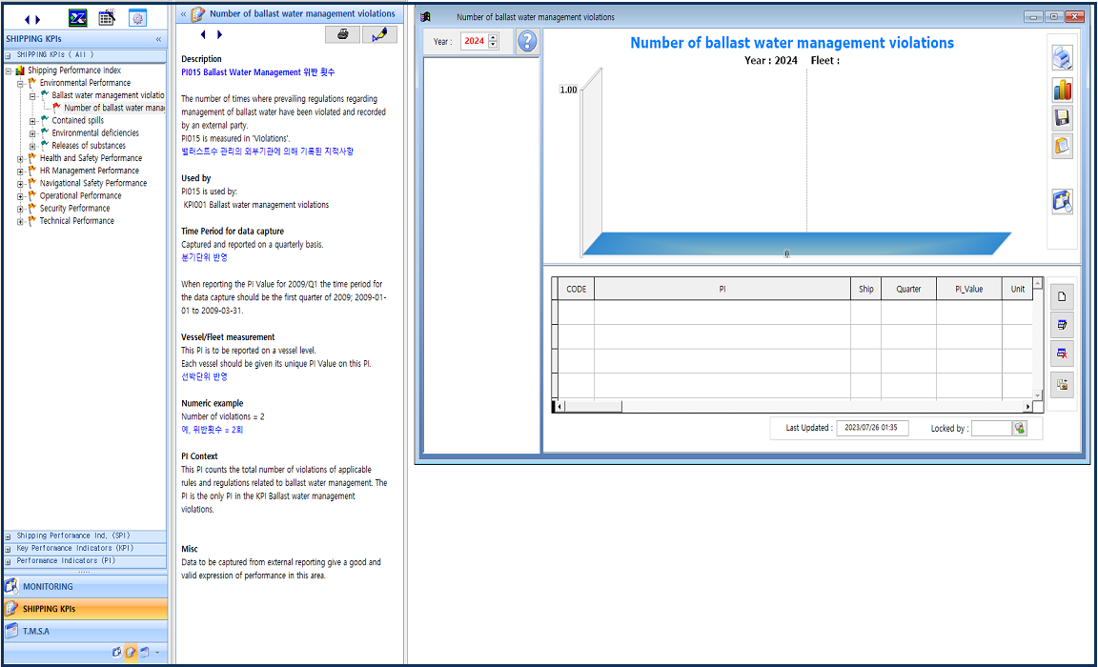Viewport: 1098px width, 667px height.
Task: Expand the Environmental deficiencies node
Action: (32, 133)
